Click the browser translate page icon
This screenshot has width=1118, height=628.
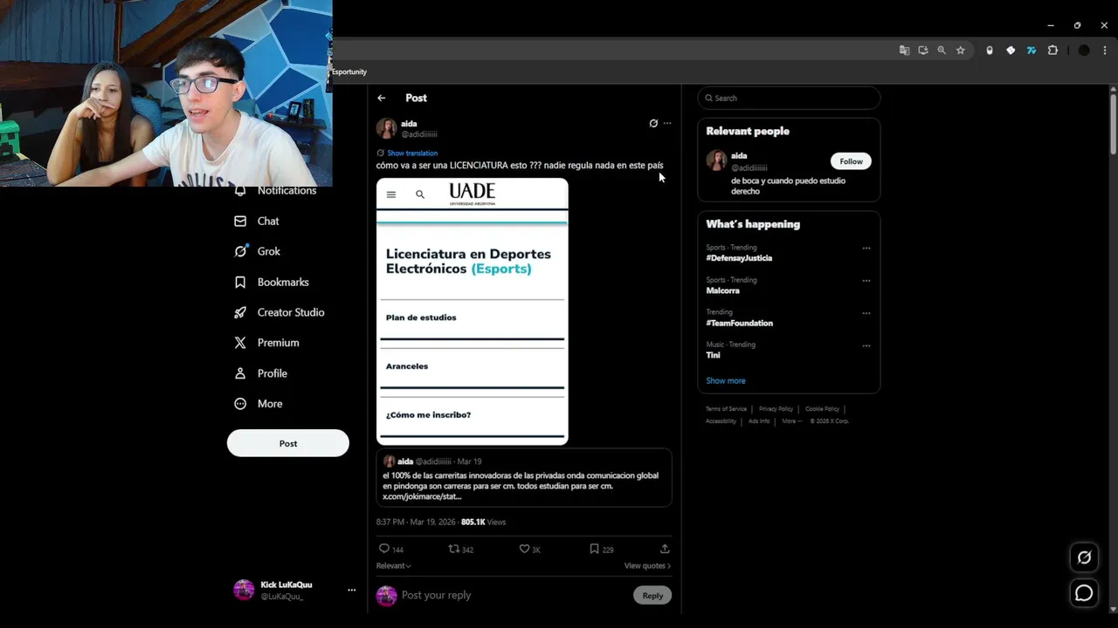[x=904, y=51]
